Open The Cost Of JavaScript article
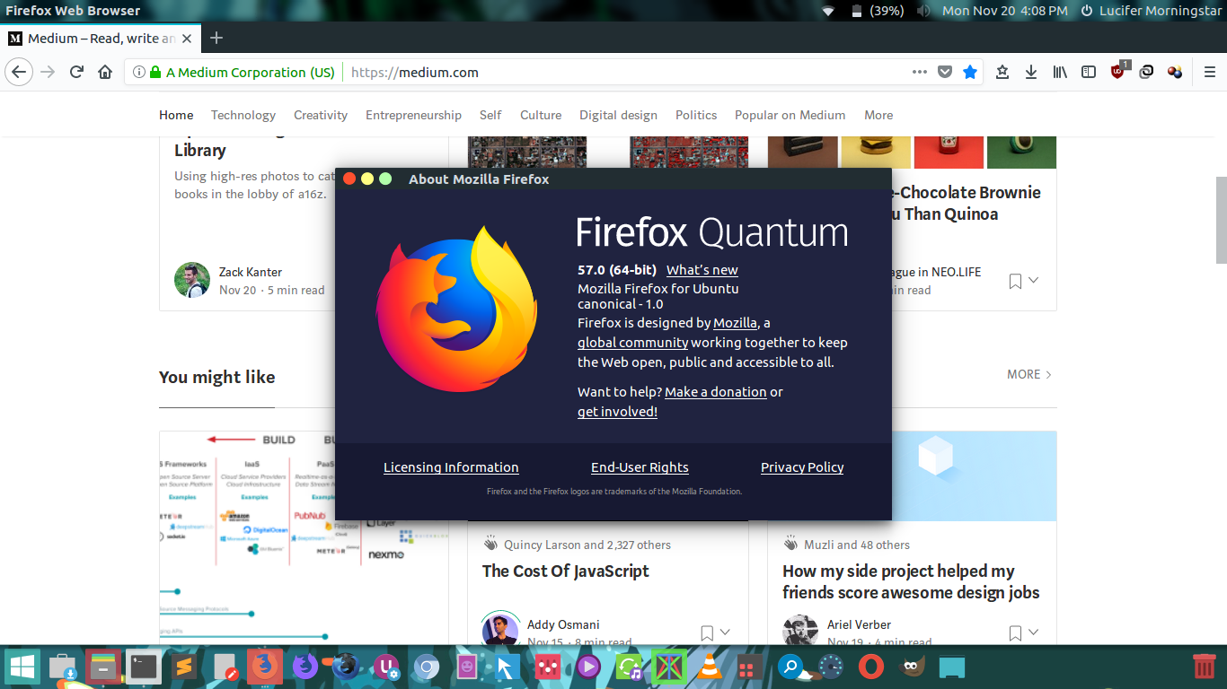The width and height of the screenshot is (1227, 689). click(566, 571)
